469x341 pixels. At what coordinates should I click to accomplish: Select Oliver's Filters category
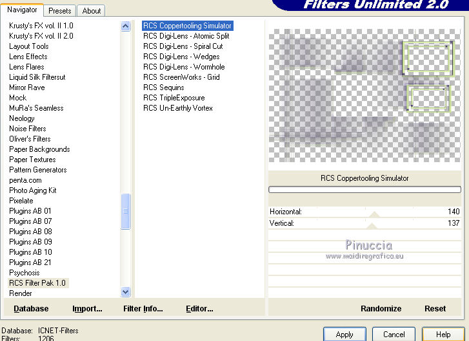tap(30, 139)
